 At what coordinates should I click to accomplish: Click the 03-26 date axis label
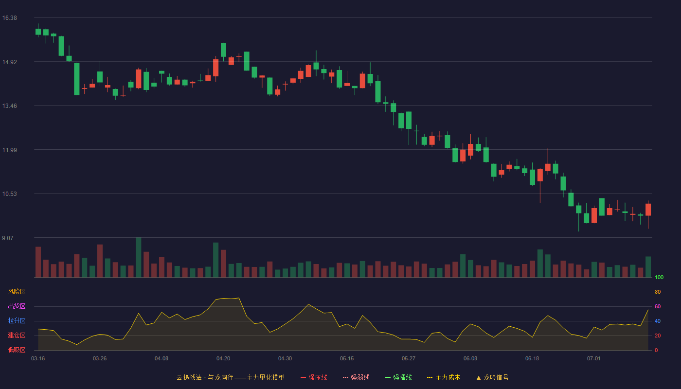pos(100,358)
